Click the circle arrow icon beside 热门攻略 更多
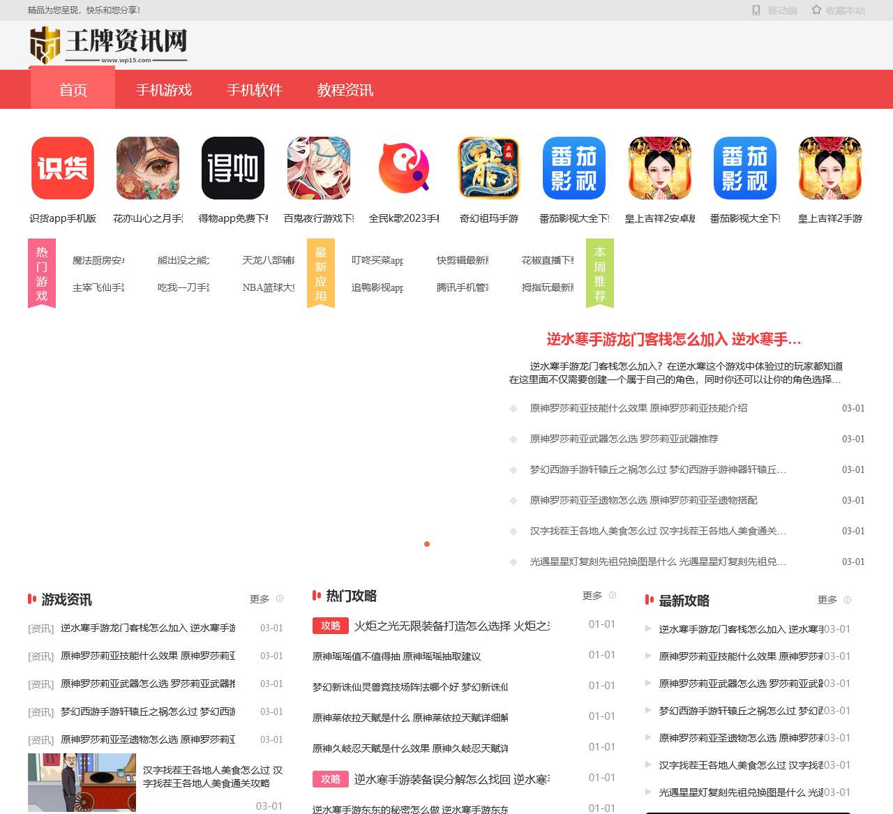The image size is (893, 814). click(613, 595)
